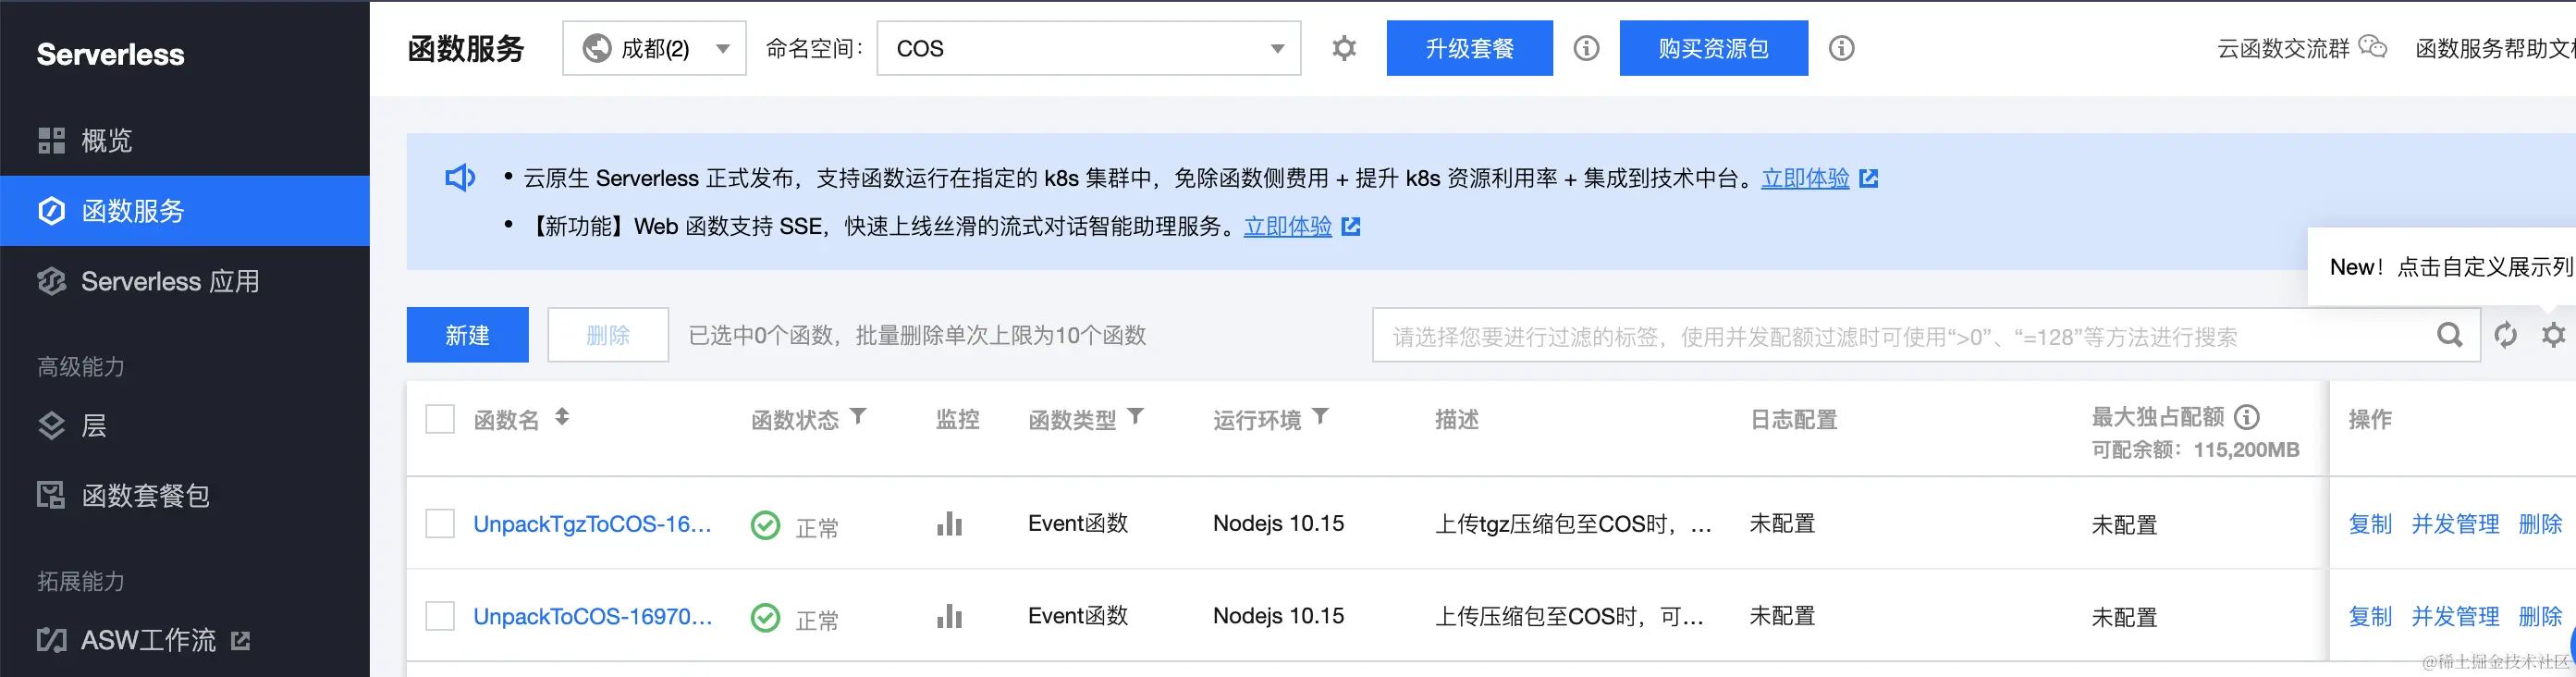2576x677 pixels.
Task: Open 立即体验 link for Web 函数 SSE
Action: pyautogui.click(x=1287, y=226)
